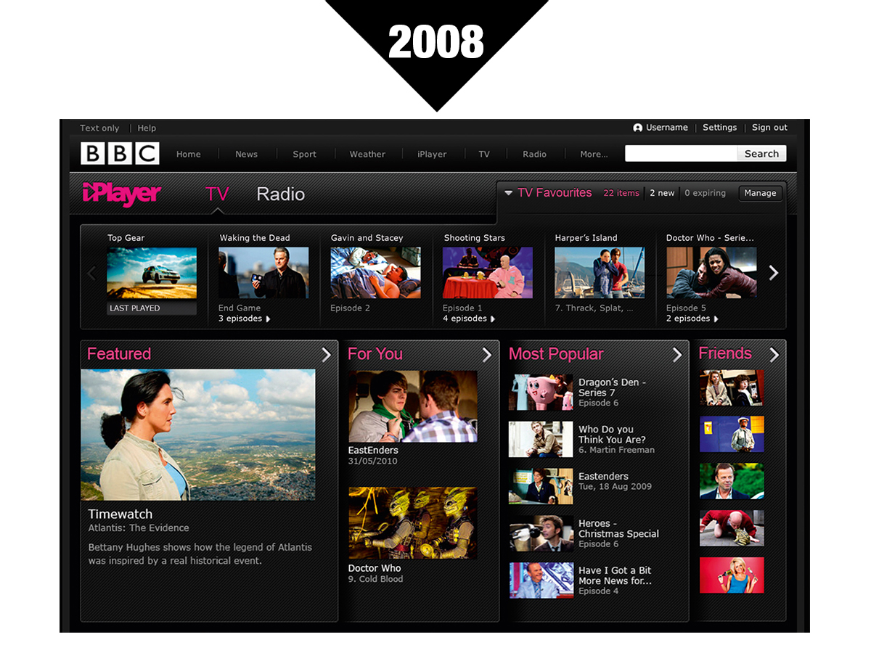Open the Heroes Christmas Special thumbnail
Screen dimensions: 871x653
click(541, 533)
